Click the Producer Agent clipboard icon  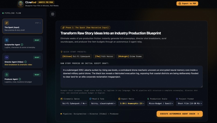(x=7, y=75)
